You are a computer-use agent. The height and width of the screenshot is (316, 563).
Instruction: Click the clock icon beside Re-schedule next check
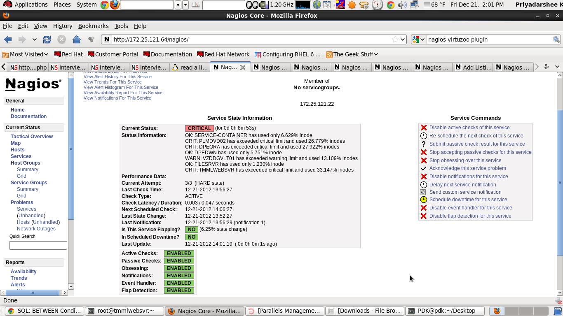423,136
